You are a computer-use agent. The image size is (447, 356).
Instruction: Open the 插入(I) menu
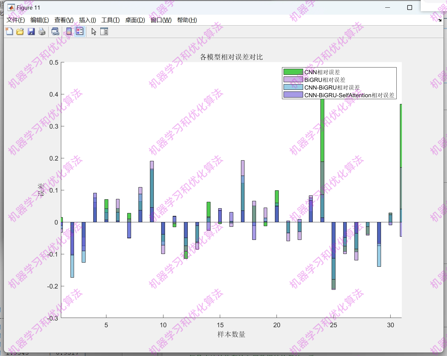(87, 20)
